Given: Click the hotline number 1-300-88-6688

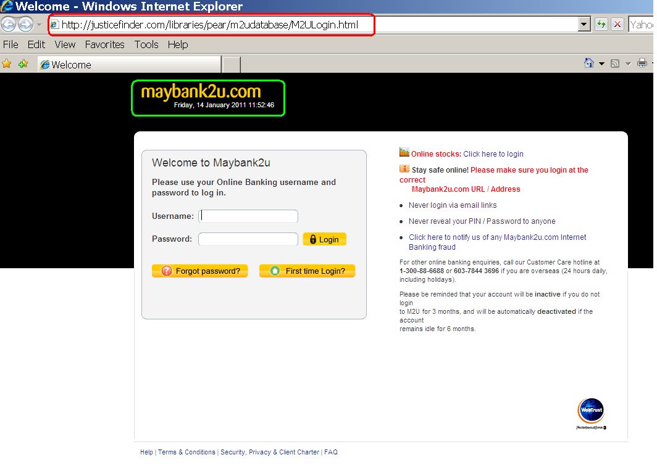Looking at the screenshot, I should pos(422,271).
